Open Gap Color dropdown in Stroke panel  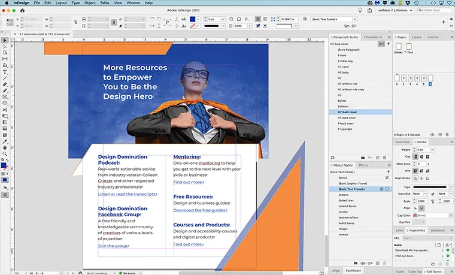[x=451, y=216]
